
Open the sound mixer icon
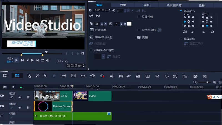(112, 76)
